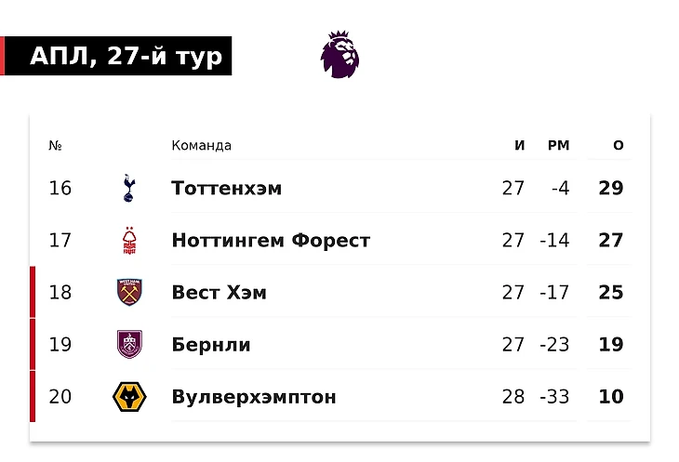This screenshot has width=679, height=462.
Task: Click the Tottenham club crest
Action: click(x=129, y=188)
